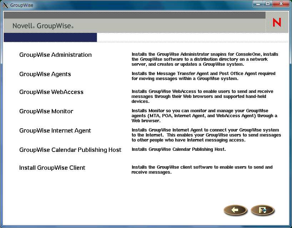Click description starting "Installs the Message Transfer Agent"

click(x=203, y=76)
